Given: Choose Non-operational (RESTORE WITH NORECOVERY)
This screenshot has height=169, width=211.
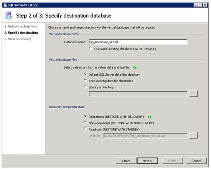Looking at the screenshot, I should pos(85,123).
